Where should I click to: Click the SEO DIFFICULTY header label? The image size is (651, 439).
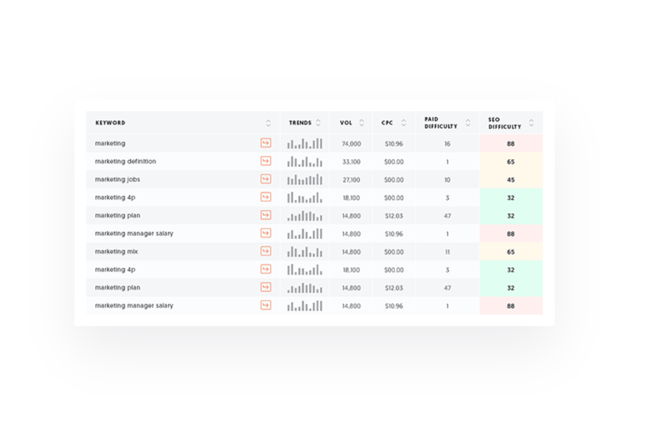point(505,123)
